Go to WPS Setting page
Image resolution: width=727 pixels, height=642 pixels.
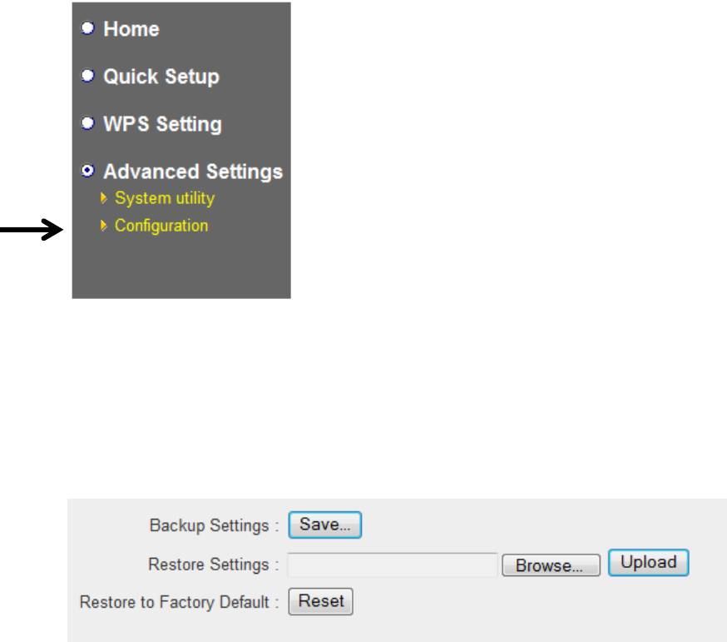pyautogui.click(x=163, y=124)
